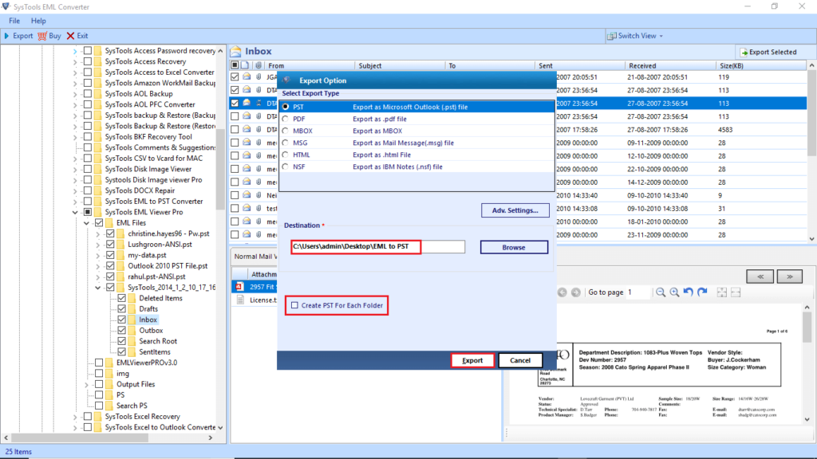Zoom in on the email preview
This screenshot has width=817, height=459.
click(x=674, y=292)
